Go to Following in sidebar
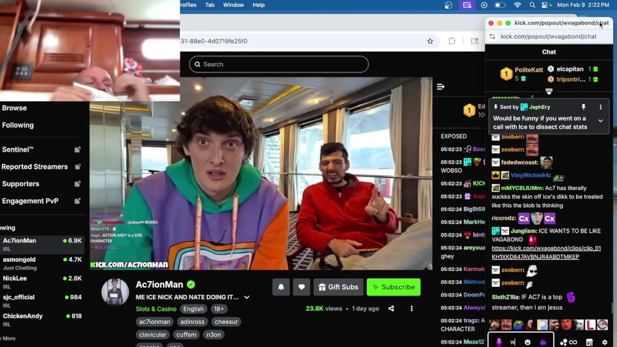Screen dimensions: 617x347 pos(18,125)
